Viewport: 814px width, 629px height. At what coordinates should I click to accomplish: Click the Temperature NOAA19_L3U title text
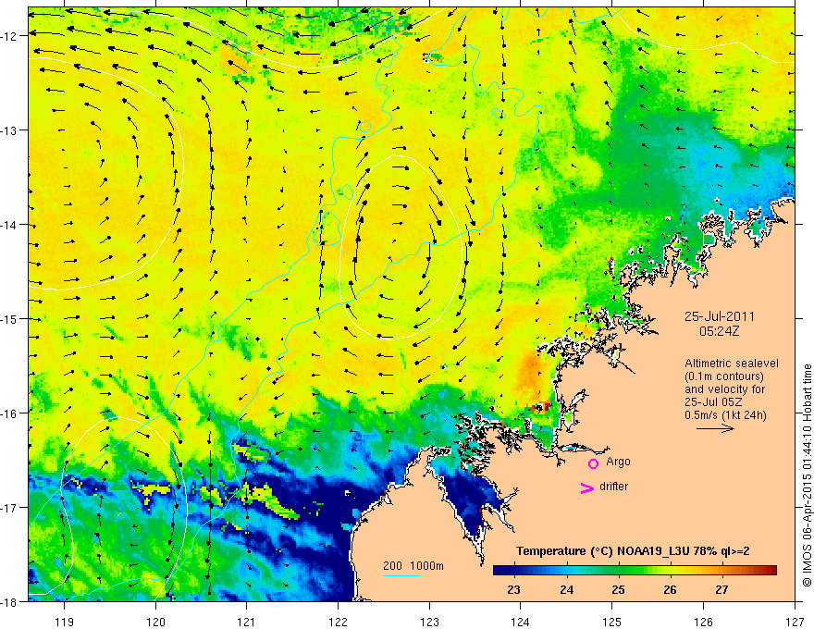pyautogui.click(x=633, y=551)
